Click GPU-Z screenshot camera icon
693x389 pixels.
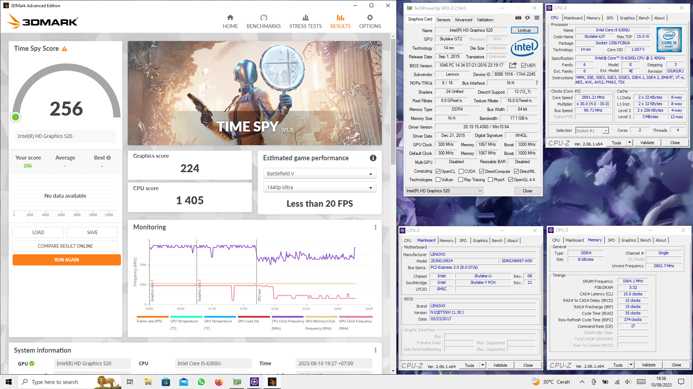click(x=518, y=18)
